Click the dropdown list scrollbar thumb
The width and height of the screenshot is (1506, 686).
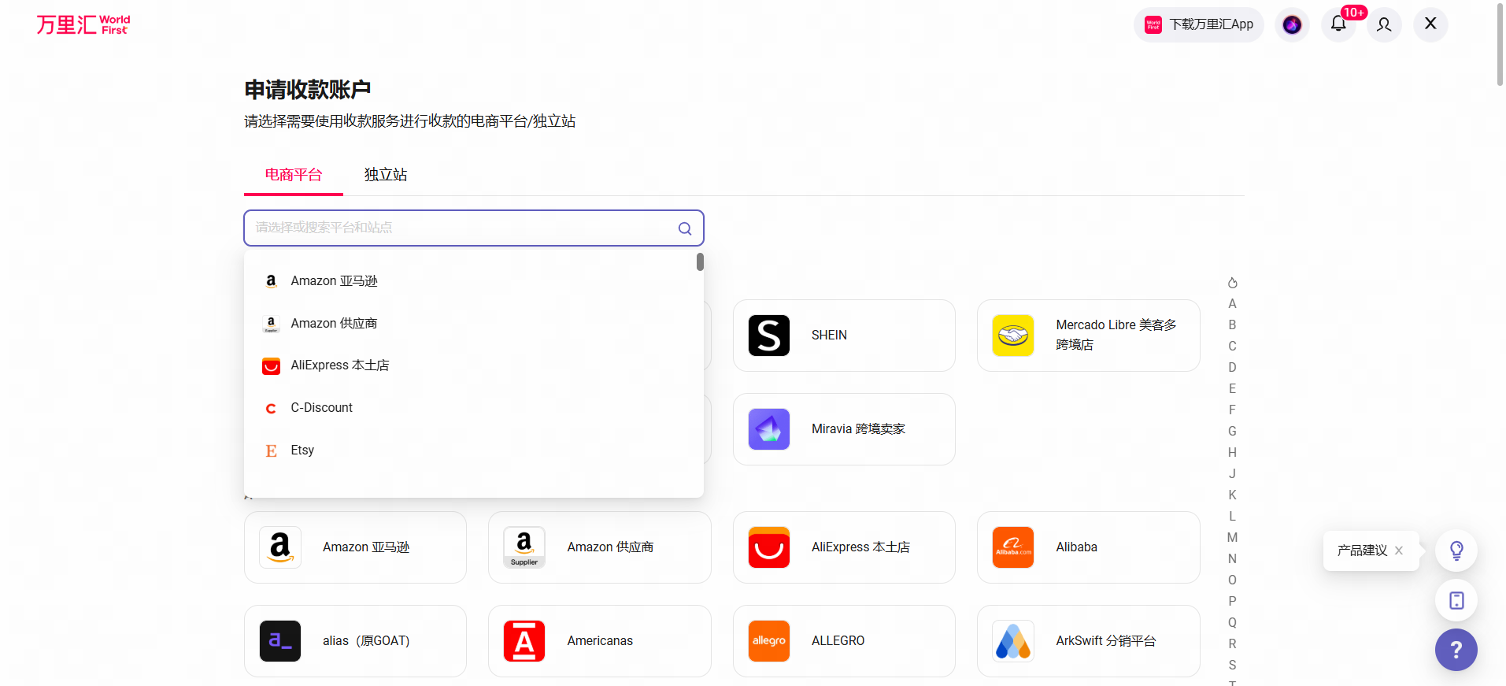click(700, 261)
